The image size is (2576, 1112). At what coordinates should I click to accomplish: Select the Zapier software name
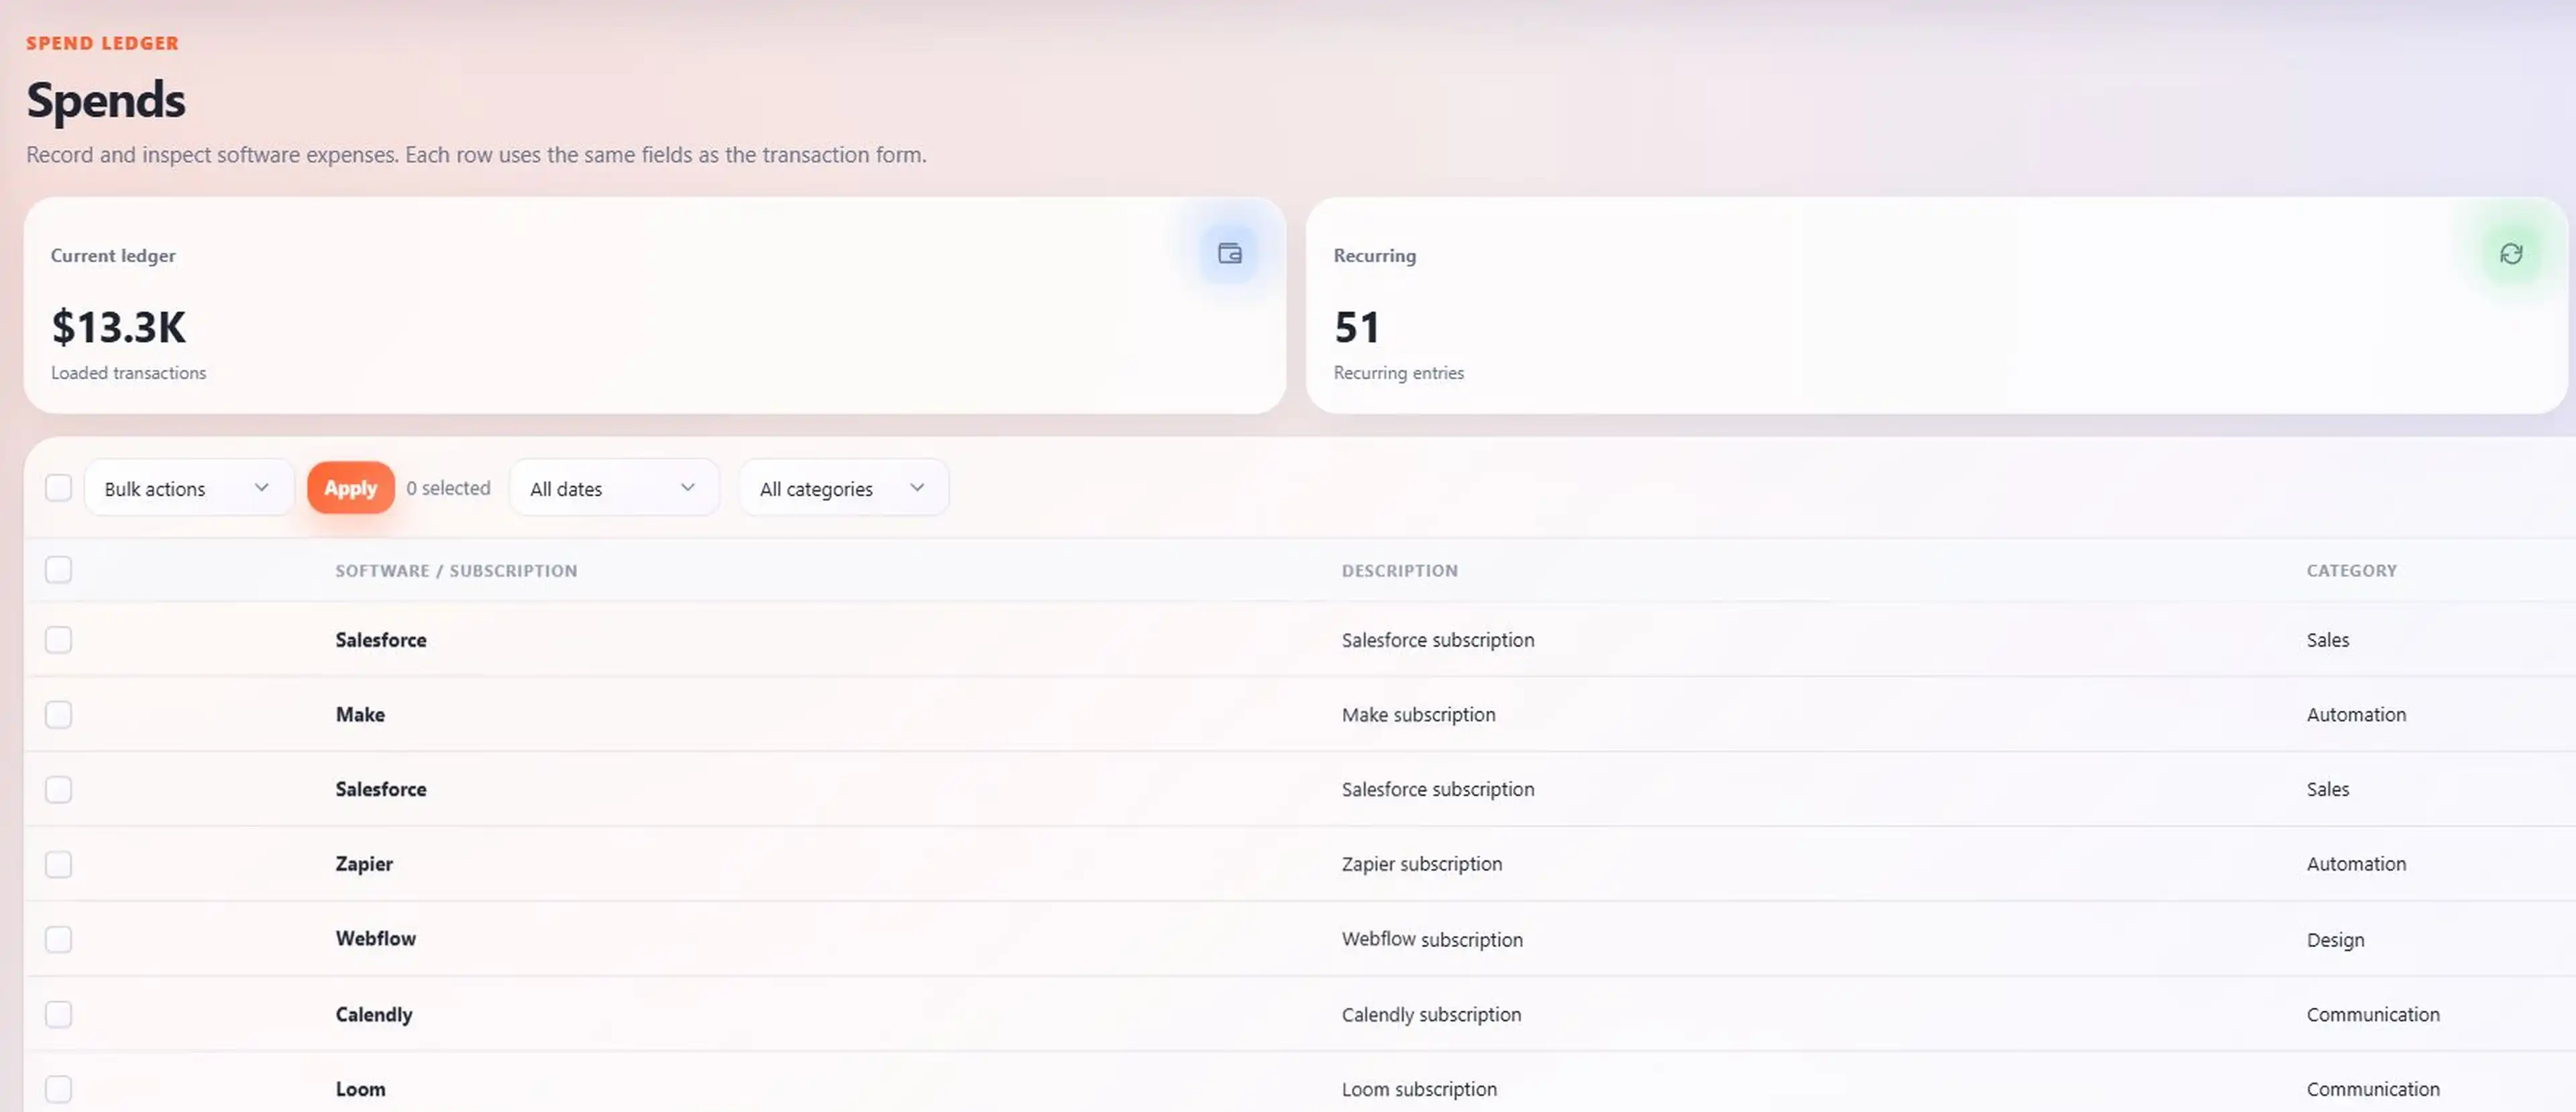tap(364, 864)
